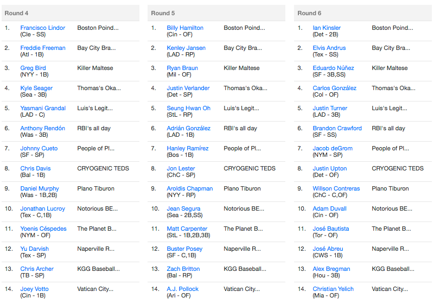Image resolution: width=434 pixels, height=304 pixels.
Task: Click Adrián González player name
Action: pyautogui.click(x=188, y=128)
